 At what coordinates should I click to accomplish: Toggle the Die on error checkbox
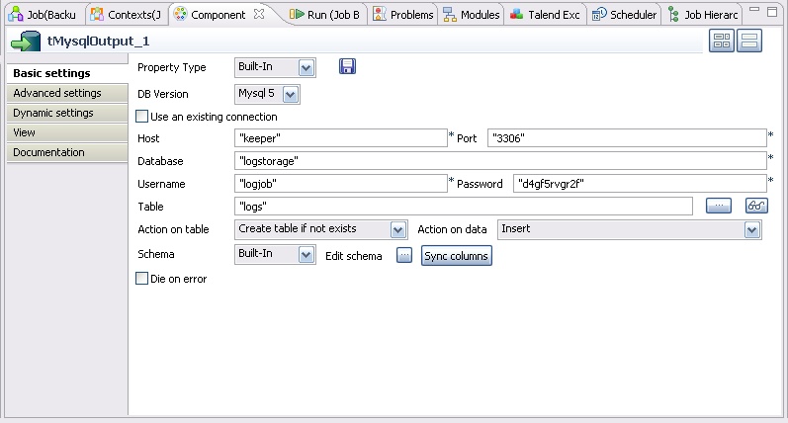coord(141,279)
